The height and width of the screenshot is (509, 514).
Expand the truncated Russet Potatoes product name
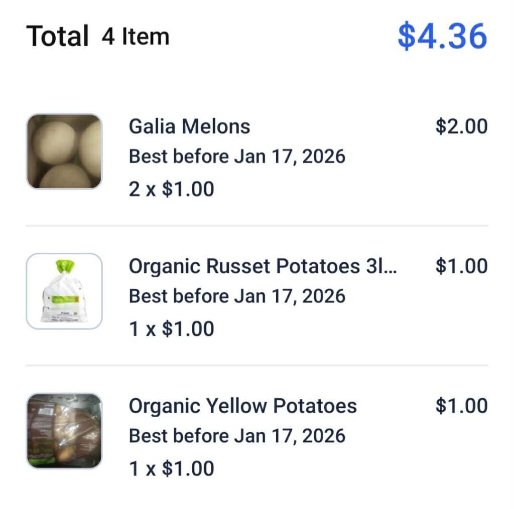coord(264,266)
